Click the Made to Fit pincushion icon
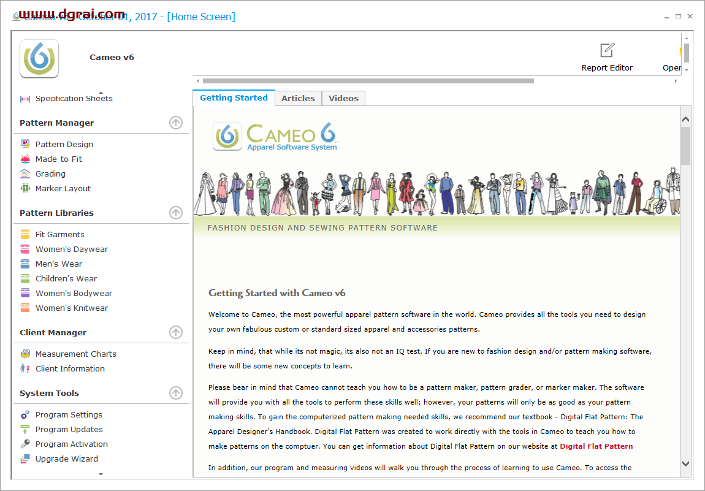705x491 pixels. [x=25, y=159]
